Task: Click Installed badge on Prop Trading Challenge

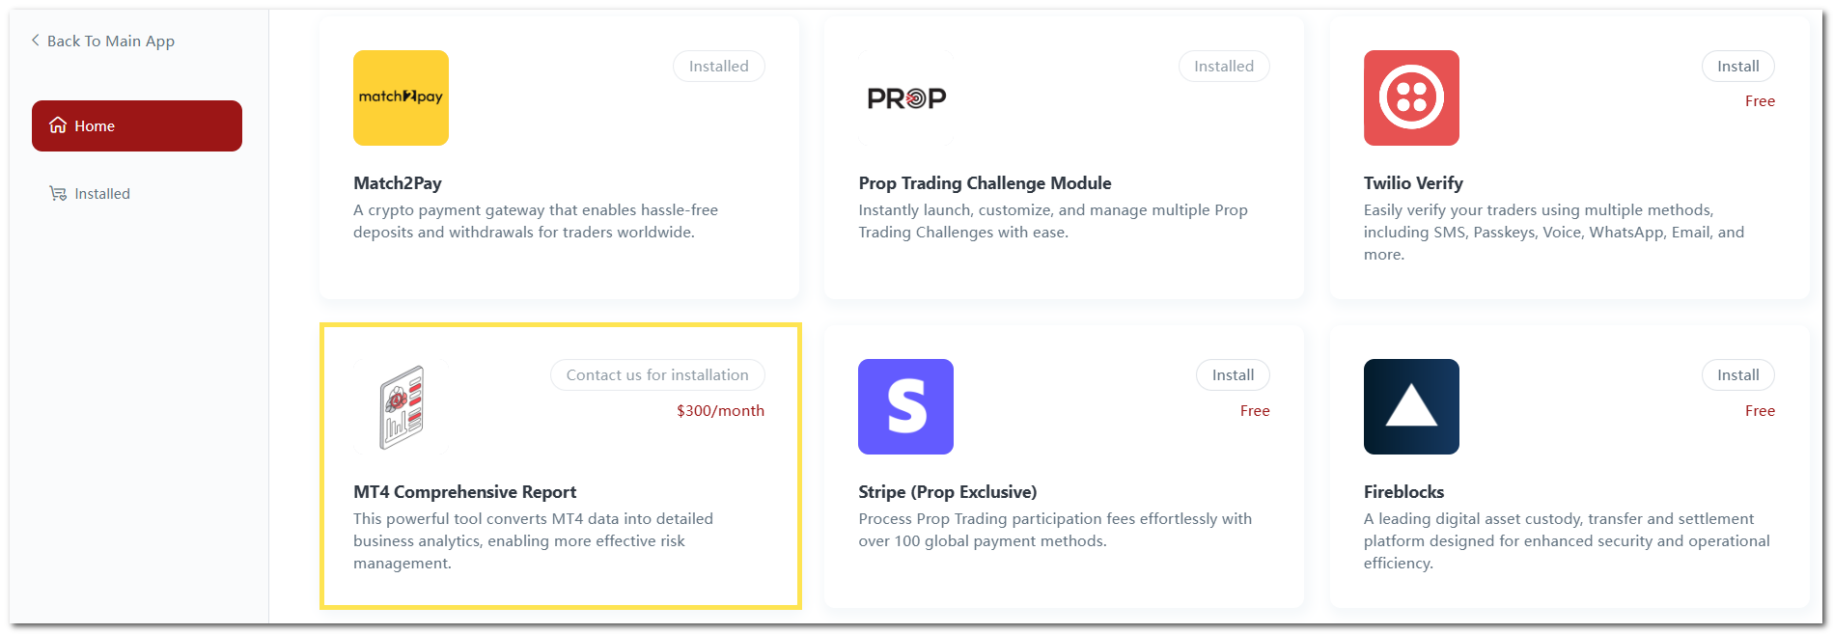Action: tap(1223, 66)
